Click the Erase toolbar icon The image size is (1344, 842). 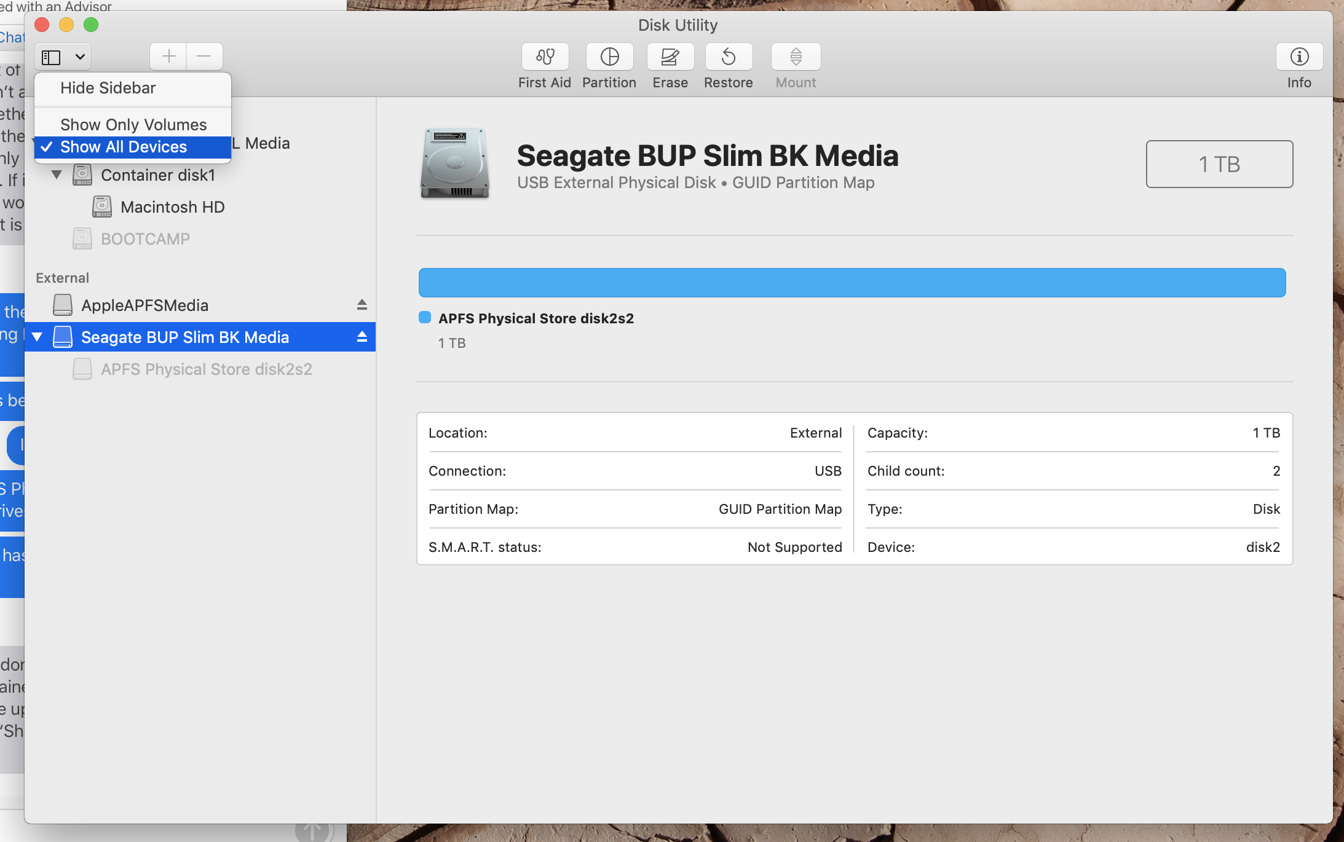(x=670, y=57)
